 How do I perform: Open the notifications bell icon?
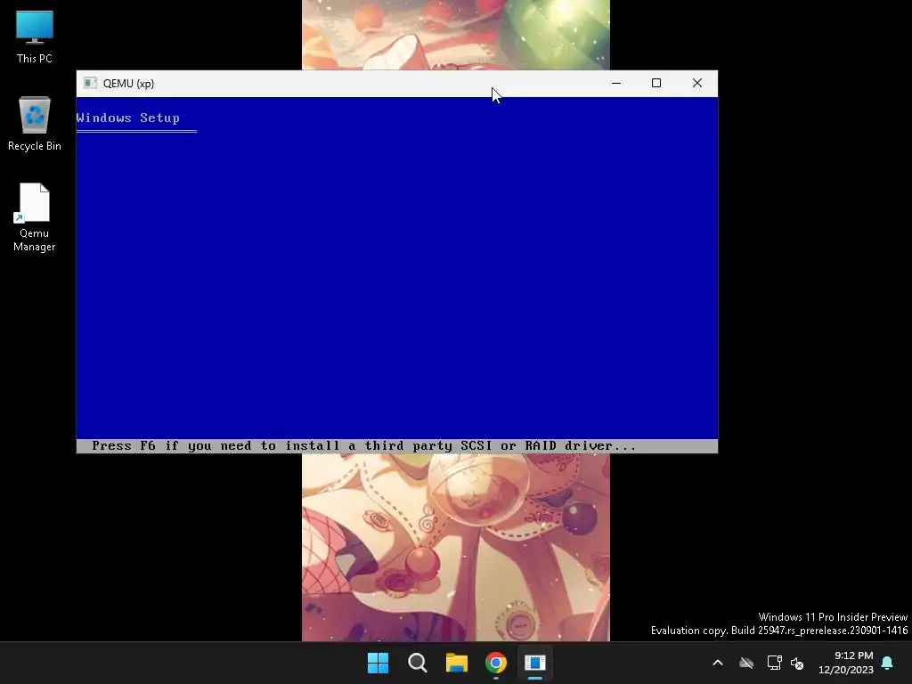coord(888,663)
